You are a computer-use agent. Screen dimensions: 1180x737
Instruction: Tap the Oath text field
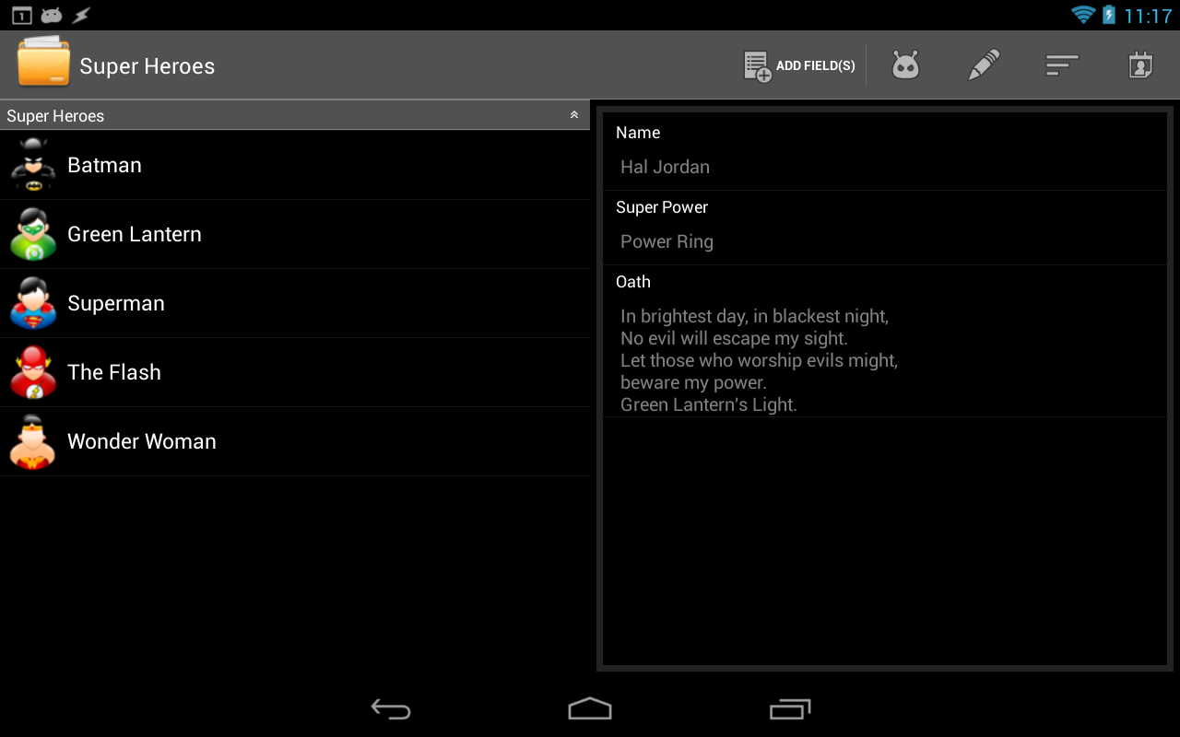[x=885, y=360]
